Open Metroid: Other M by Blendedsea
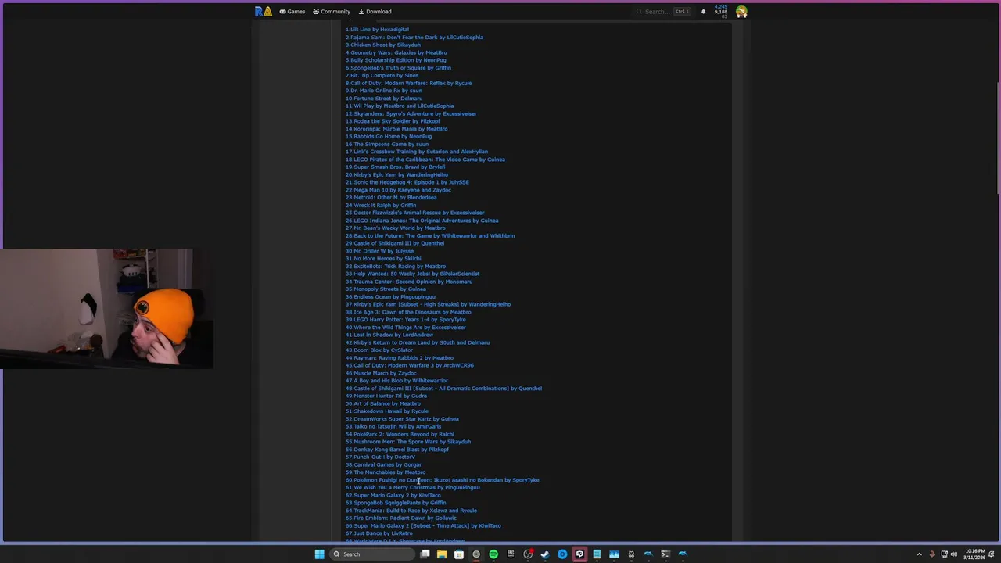This screenshot has width=1001, height=563. [x=391, y=197]
